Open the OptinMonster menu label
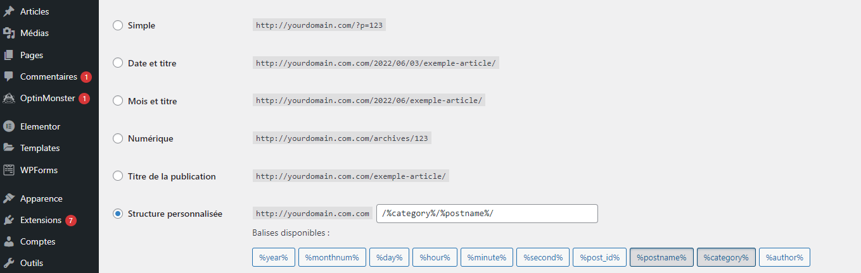Screen dimensions: 861x273 (x=48, y=98)
